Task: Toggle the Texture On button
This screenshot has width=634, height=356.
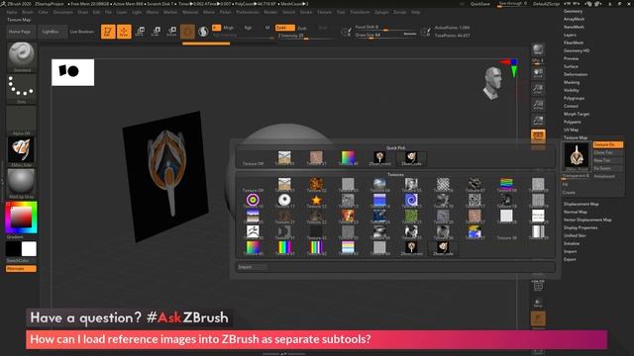Action: coord(607,144)
